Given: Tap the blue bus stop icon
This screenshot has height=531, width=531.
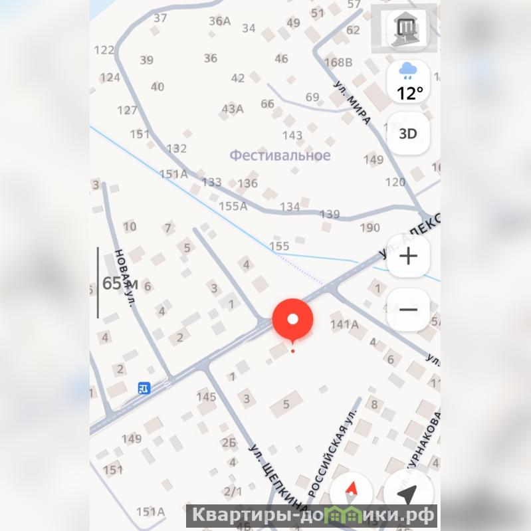Looking at the screenshot, I should pos(144,387).
